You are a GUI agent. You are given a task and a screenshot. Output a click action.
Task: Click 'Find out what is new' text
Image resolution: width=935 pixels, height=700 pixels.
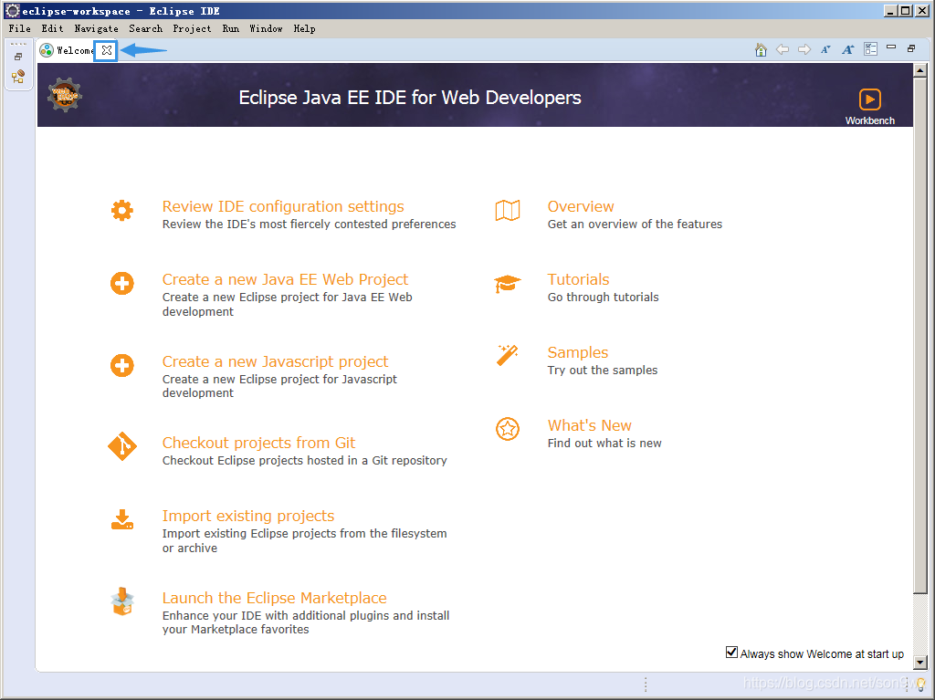click(604, 443)
